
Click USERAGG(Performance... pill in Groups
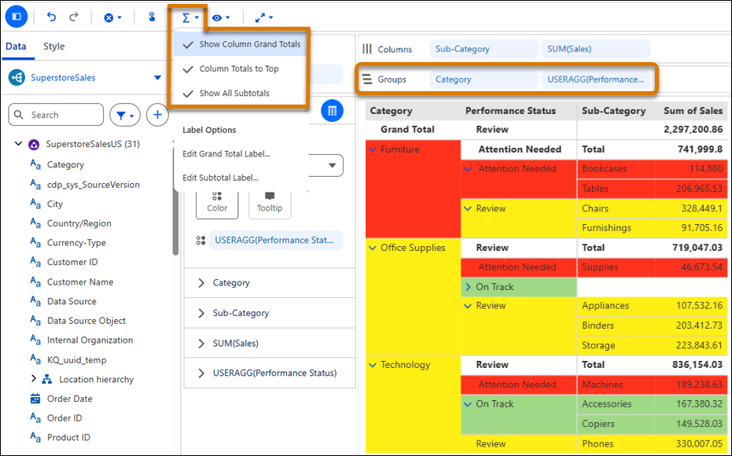595,79
